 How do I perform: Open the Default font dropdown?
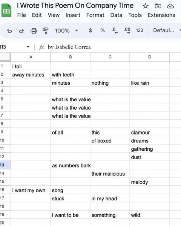point(167,31)
